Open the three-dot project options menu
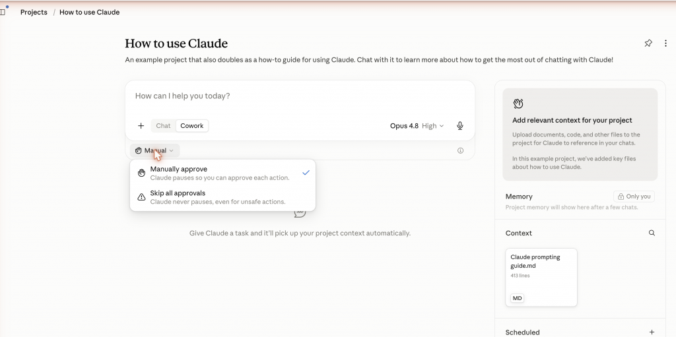The width and height of the screenshot is (676, 337). (665, 43)
